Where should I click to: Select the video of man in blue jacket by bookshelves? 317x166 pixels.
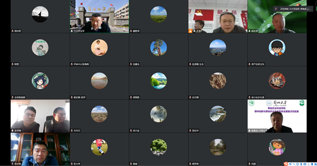40,149
